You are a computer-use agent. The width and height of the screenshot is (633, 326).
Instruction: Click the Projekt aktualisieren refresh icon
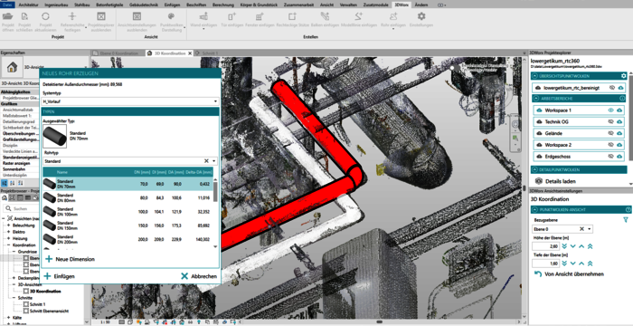pos(45,16)
